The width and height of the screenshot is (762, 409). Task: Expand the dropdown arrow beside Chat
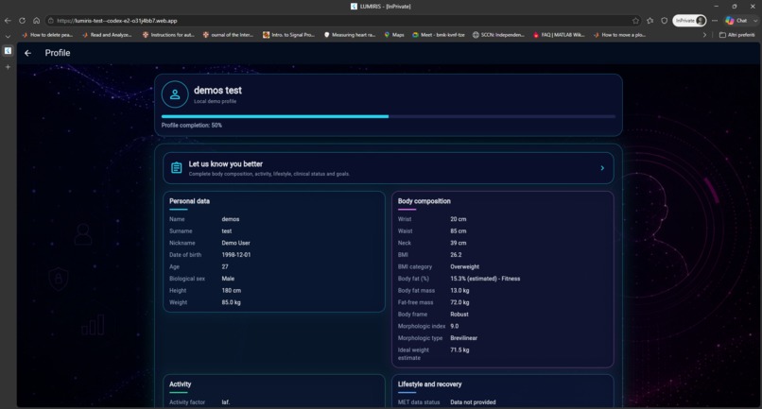click(755, 21)
